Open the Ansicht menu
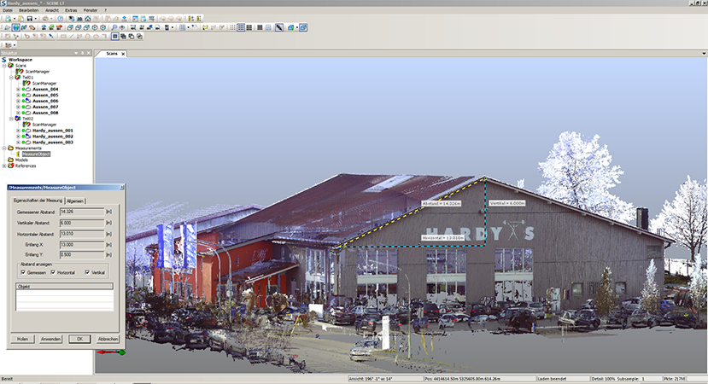The width and height of the screenshot is (708, 384). (x=52, y=10)
